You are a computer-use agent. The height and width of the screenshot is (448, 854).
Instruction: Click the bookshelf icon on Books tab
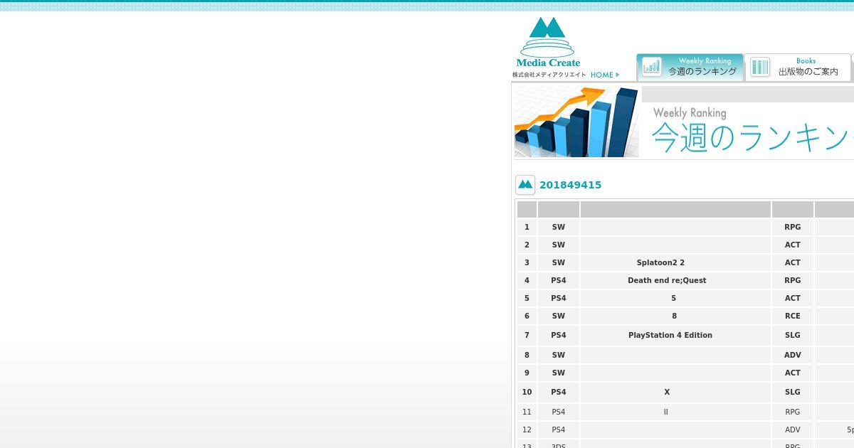760,67
